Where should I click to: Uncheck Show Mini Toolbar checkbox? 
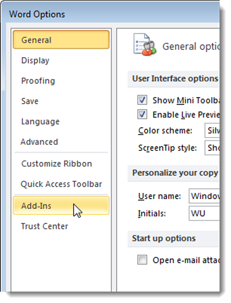point(142,100)
